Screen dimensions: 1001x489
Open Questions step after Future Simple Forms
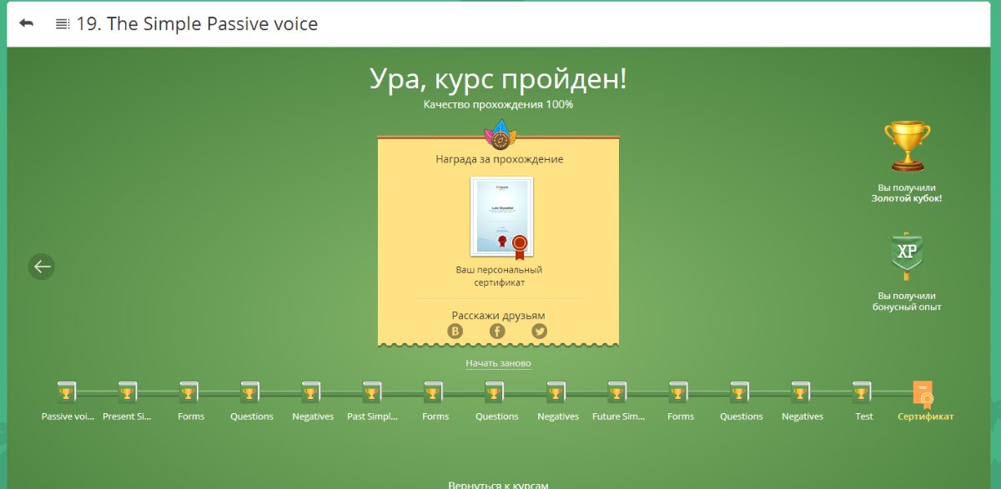pyautogui.click(x=741, y=392)
